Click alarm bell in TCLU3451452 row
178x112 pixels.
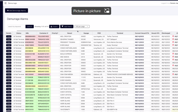(x=173, y=36)
